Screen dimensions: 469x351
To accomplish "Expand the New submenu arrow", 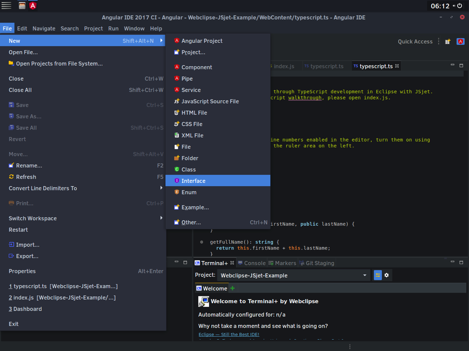I will click(x=161, y=41).
